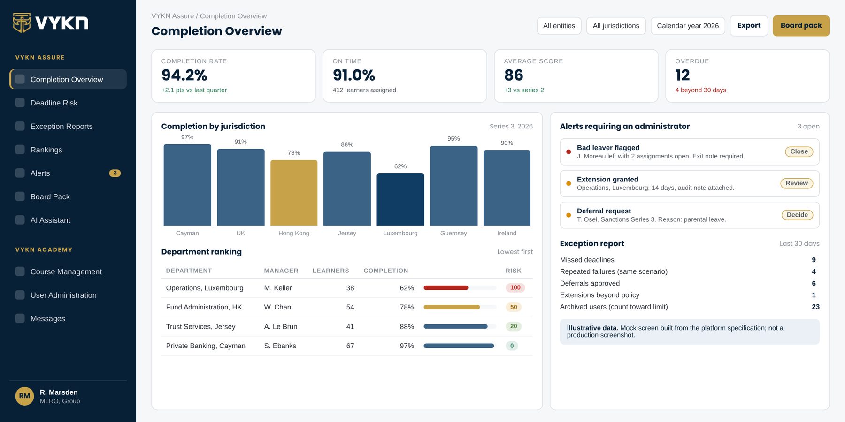845x422 pixels.
Task: Click the AI Assistant sidebar icon
Action: click(20, 220)
